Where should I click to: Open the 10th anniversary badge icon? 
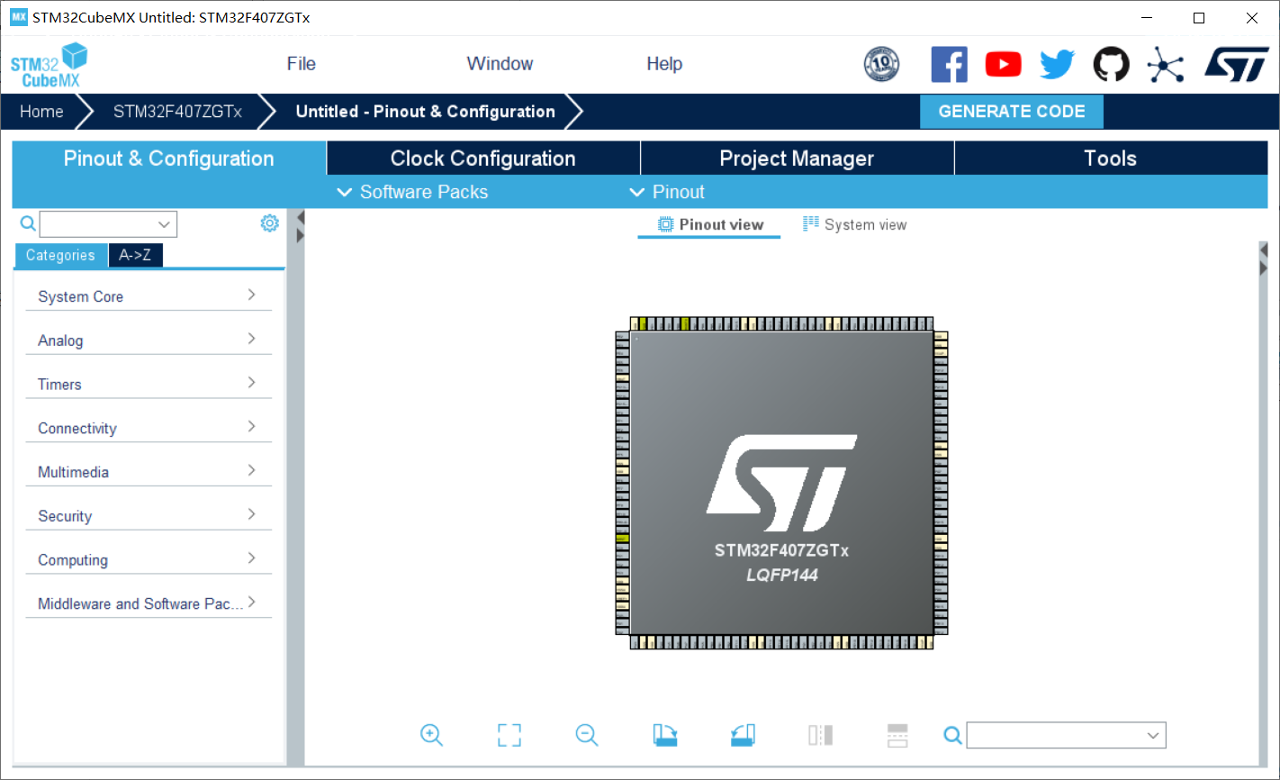(x=881, y=64)
